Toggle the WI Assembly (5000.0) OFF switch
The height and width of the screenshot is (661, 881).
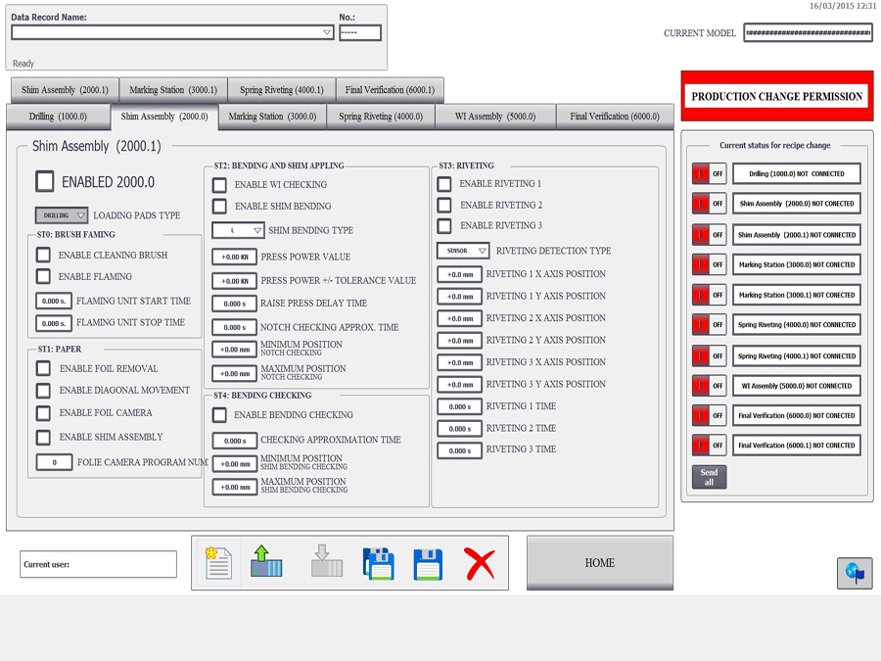709,386
